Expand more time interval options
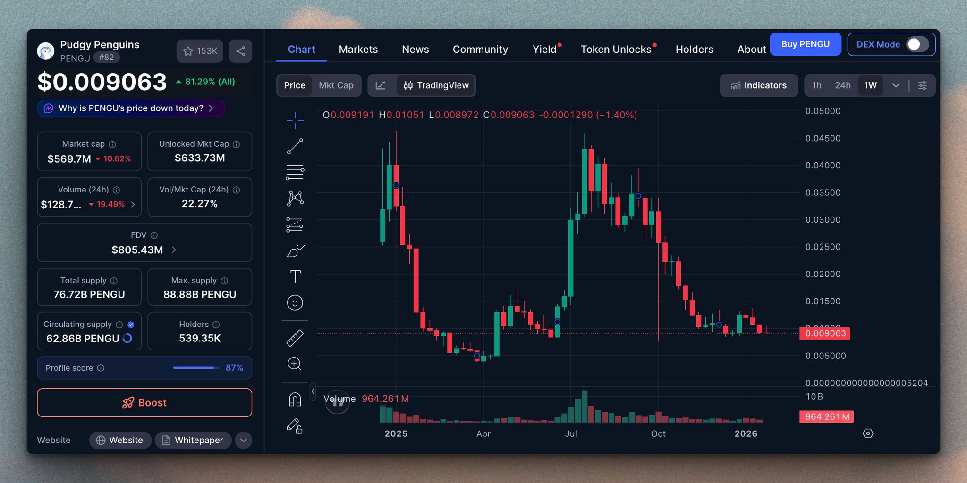The width and height of the screenshot is (967, 483). point(896,85)
